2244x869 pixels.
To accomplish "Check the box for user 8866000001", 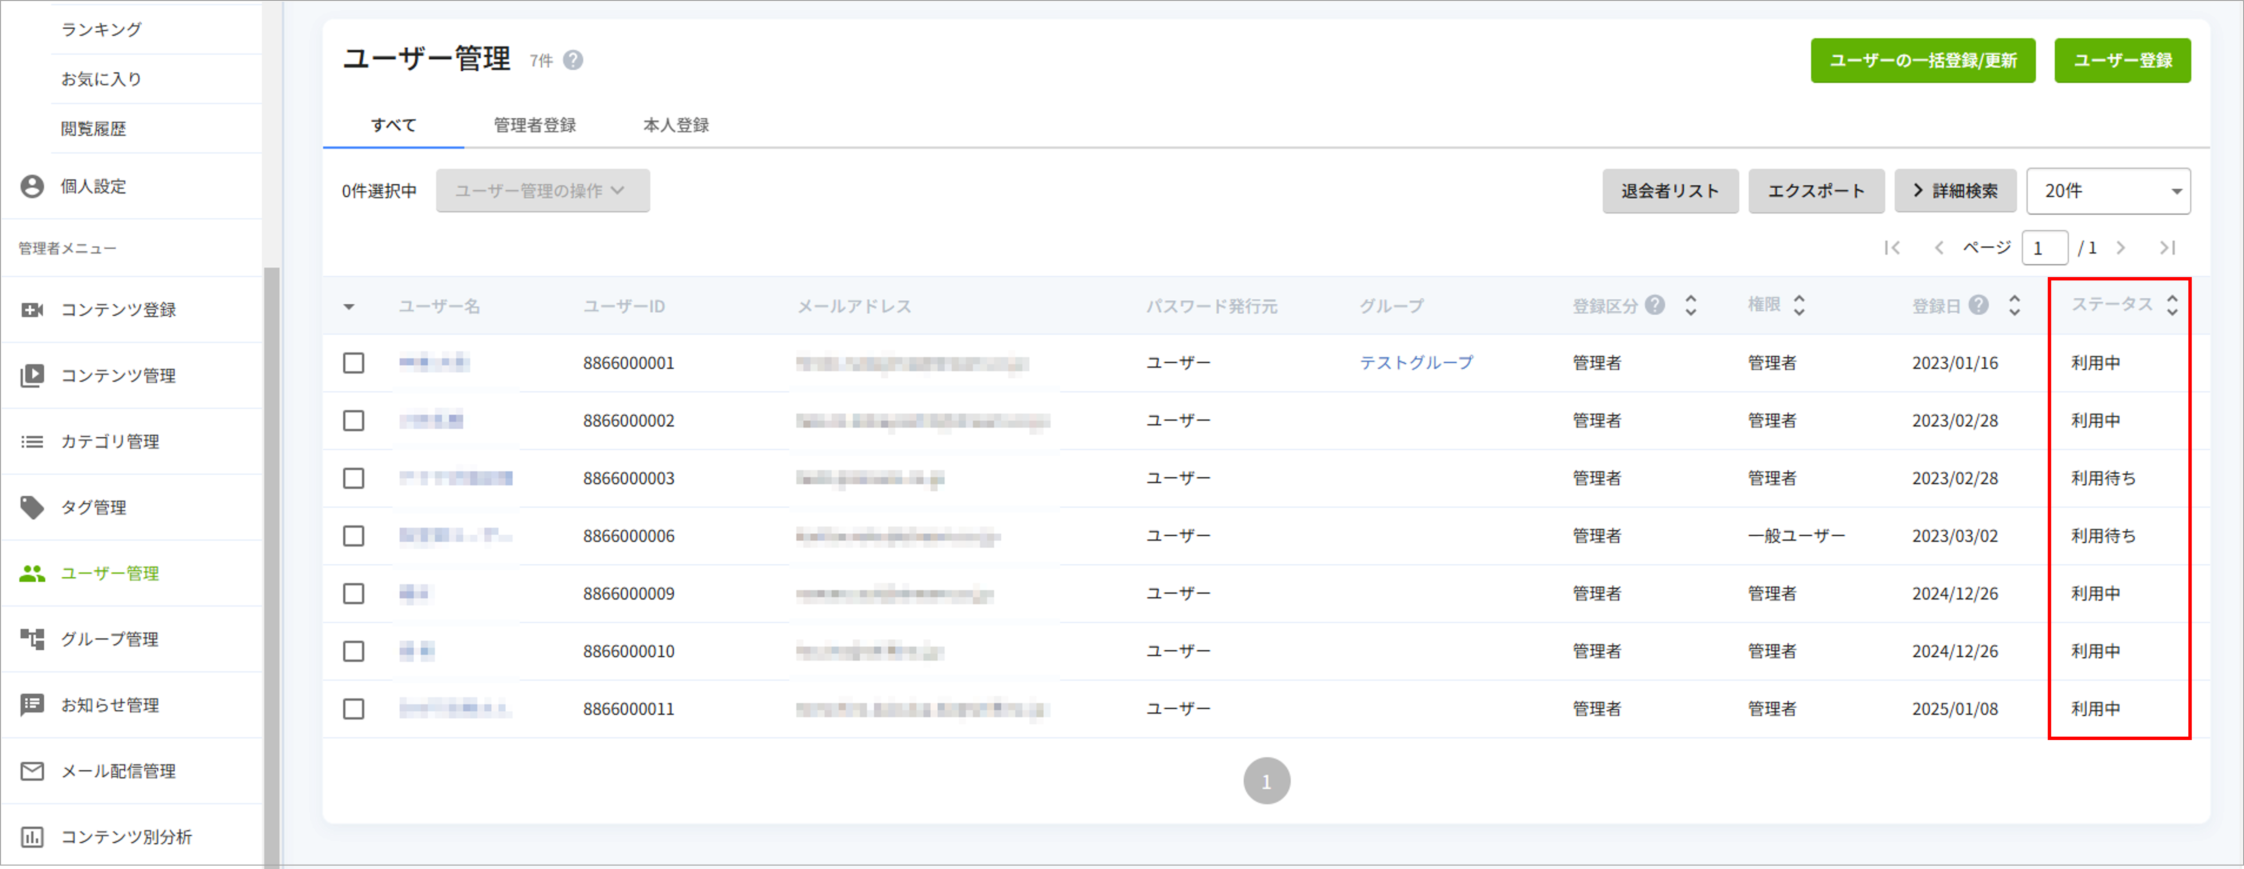I will coord(354,363).
